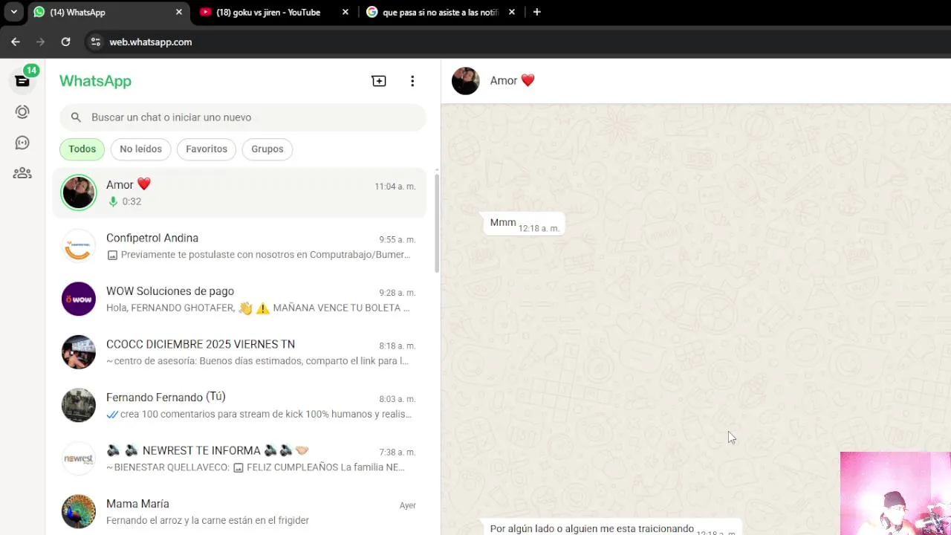951x535 pixels.
Task: Click the double-check icon in Fernando's preview
Action: click(112, 414)
